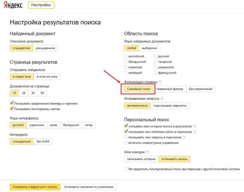Toggle Показывать пиктограммы сайтов checkbox
Screen dimensions: 244x192
12,109
